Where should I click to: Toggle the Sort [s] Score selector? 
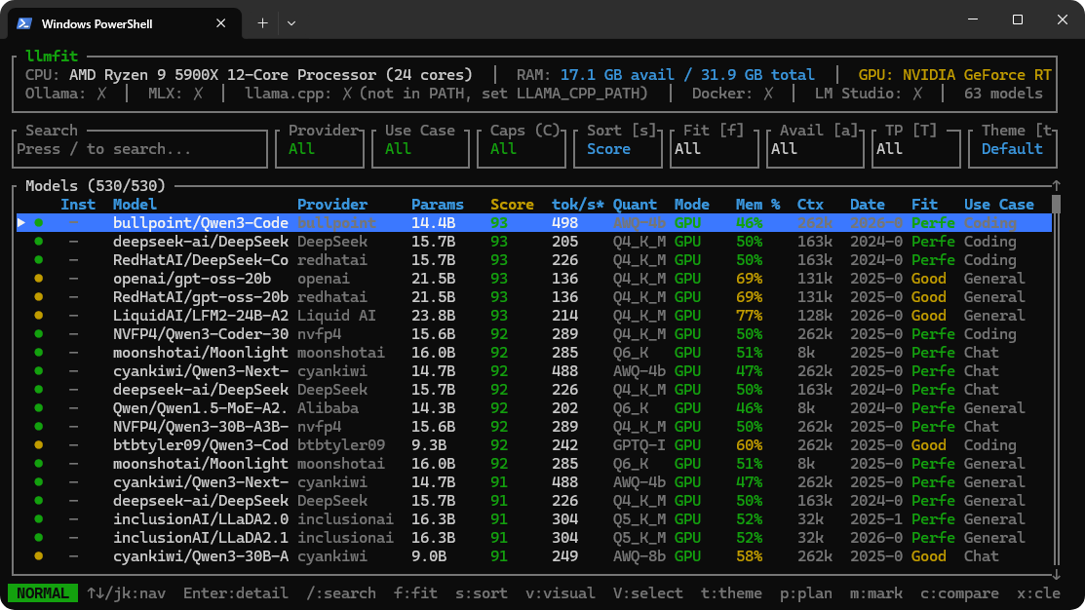[618, 149]
